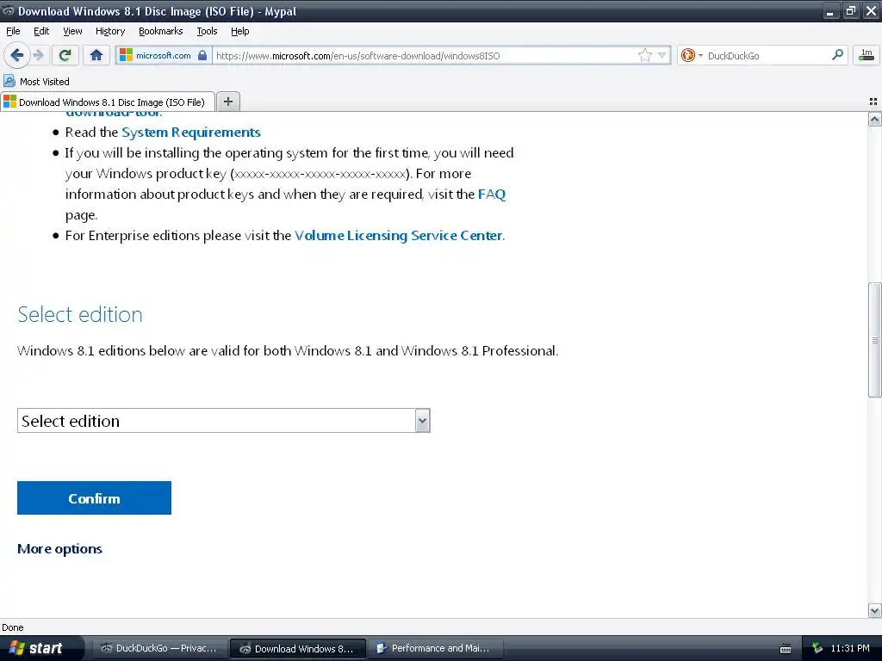The image size is (882, 661).
Task: Click the 1m toolbar icon
Action: tap(866, 55)
